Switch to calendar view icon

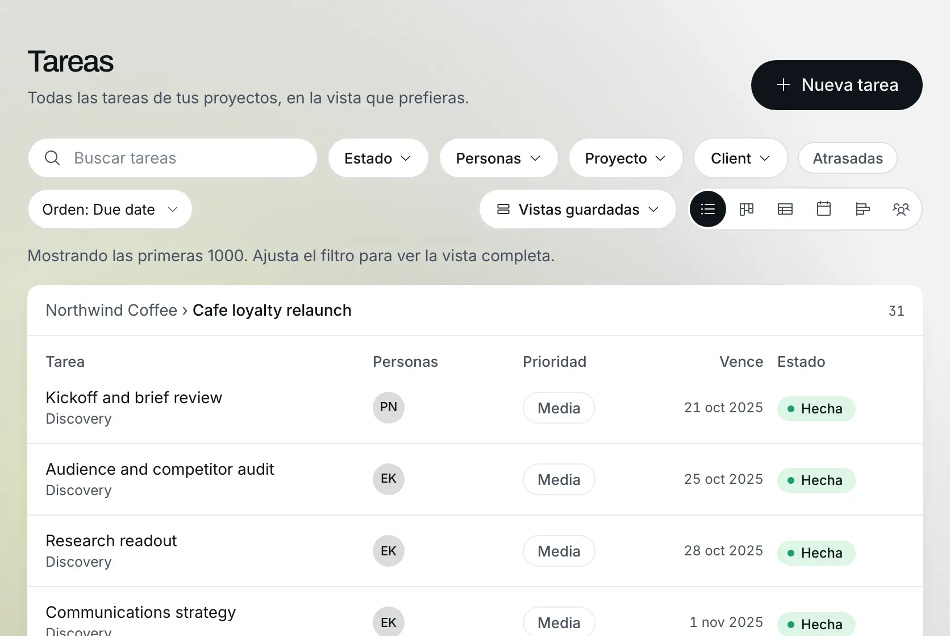coord(824,209)
